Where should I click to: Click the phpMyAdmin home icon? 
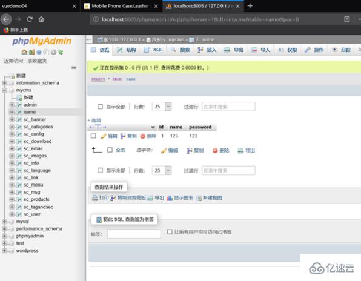point(24,52)
